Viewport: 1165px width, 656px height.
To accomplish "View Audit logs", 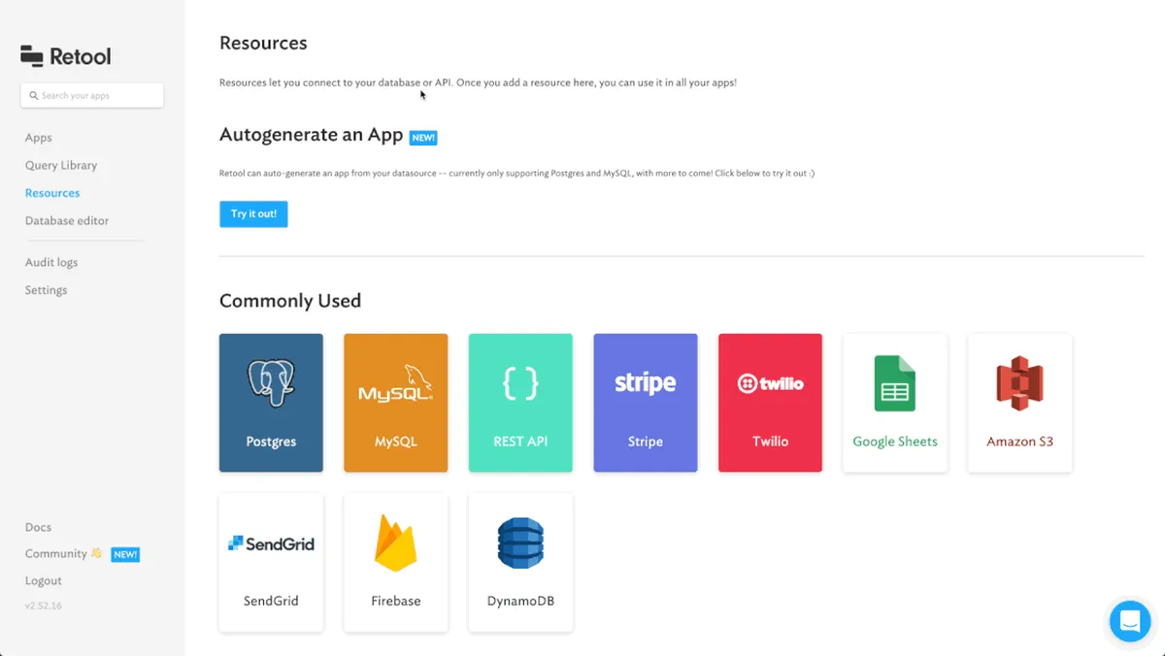I will pos(51,262).
